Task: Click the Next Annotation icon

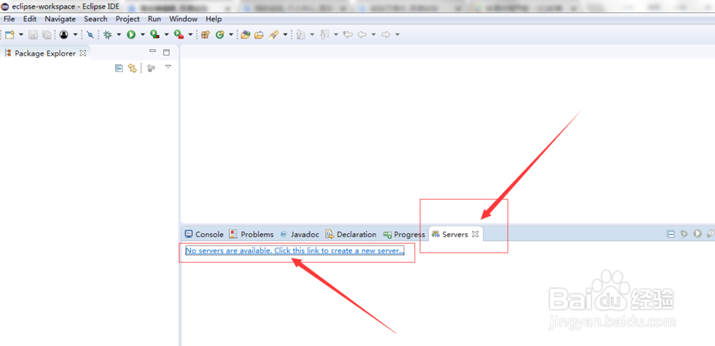Action: point(300,34)
